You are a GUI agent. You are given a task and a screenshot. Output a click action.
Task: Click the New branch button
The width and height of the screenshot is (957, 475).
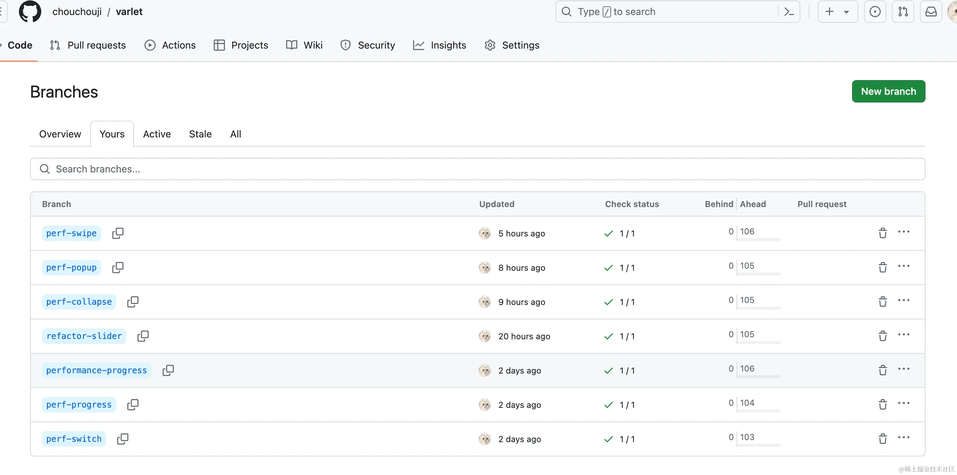pyautogui.click(x=888, y=91)
